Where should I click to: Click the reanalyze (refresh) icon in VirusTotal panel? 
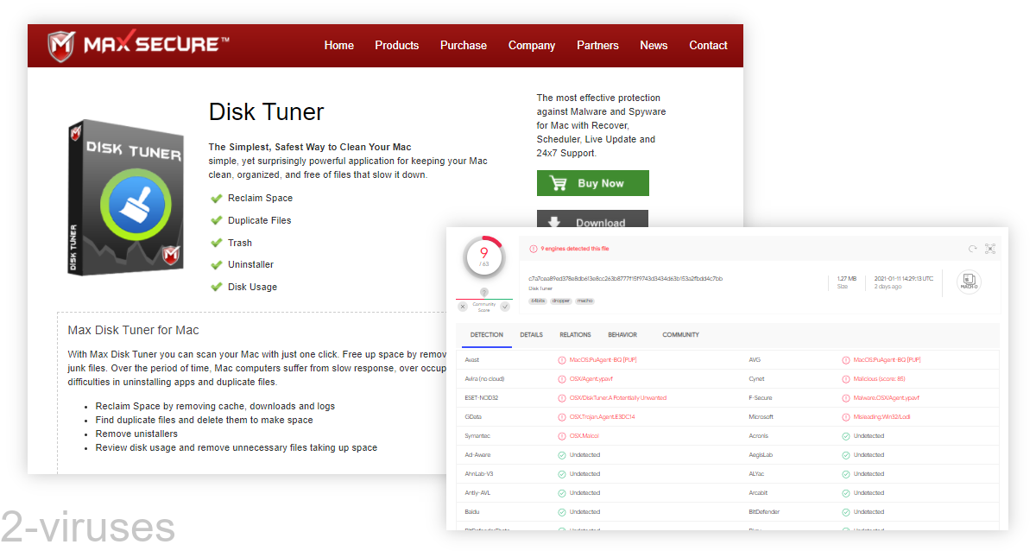point(971,248)
